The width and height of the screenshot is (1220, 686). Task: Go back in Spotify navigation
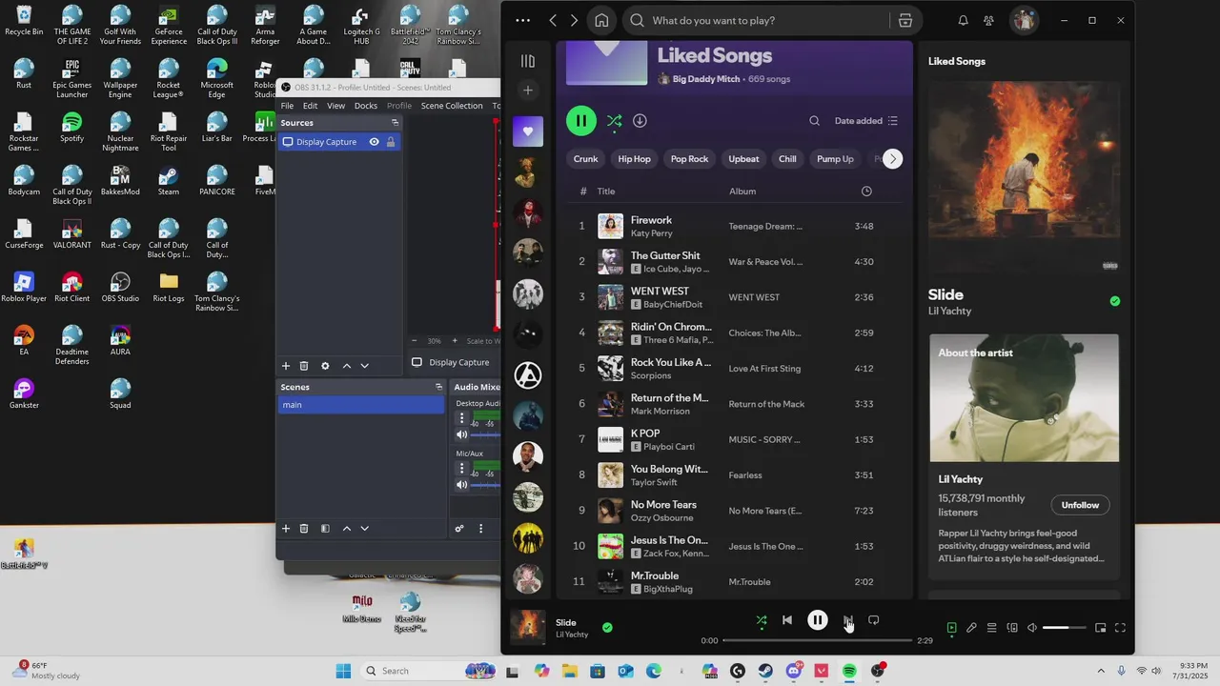click(554, 20)
